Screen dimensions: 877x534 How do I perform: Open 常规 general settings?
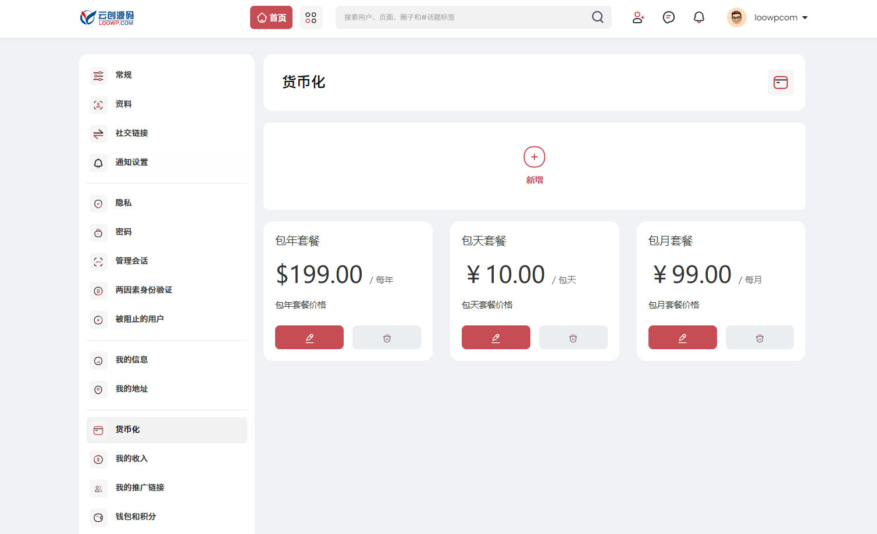coord(167,76)
